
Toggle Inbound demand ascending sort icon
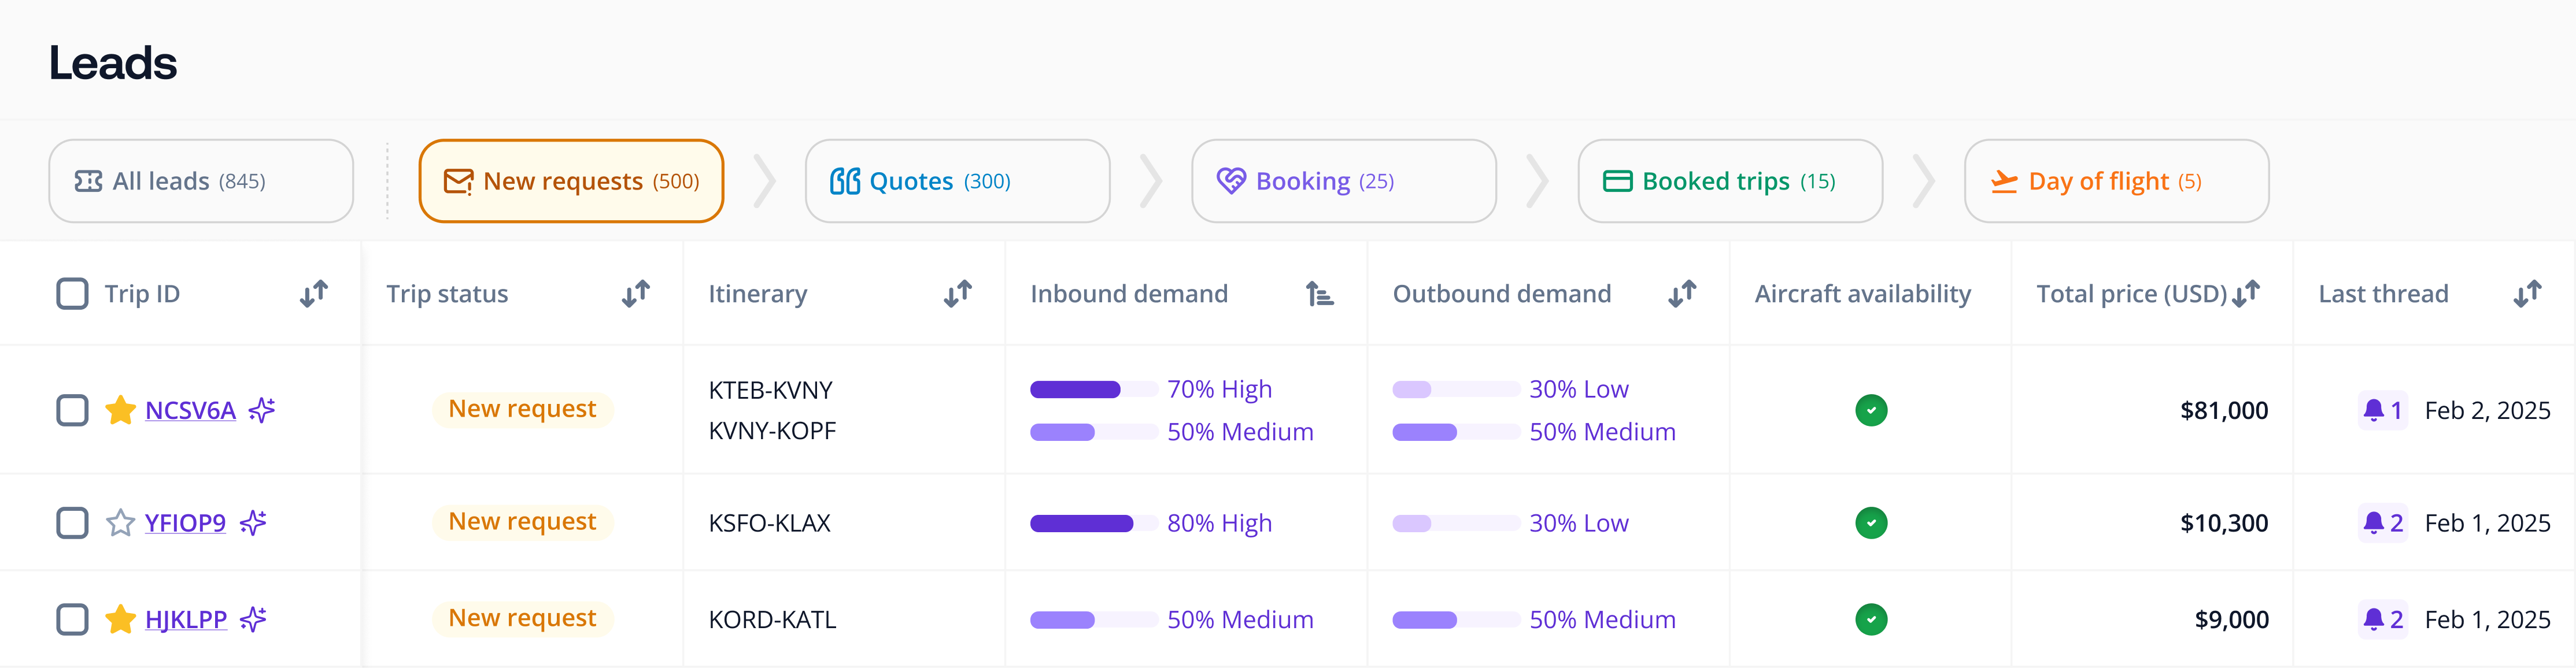click(1319, 294)
